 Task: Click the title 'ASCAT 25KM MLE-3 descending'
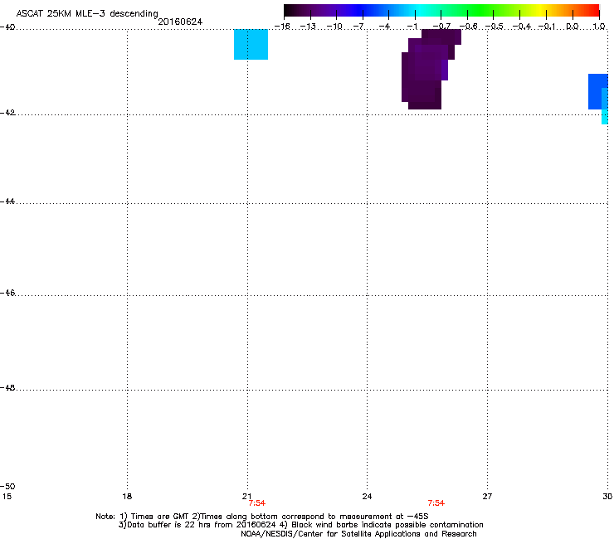pyautogui.click(x=87, y=14)
